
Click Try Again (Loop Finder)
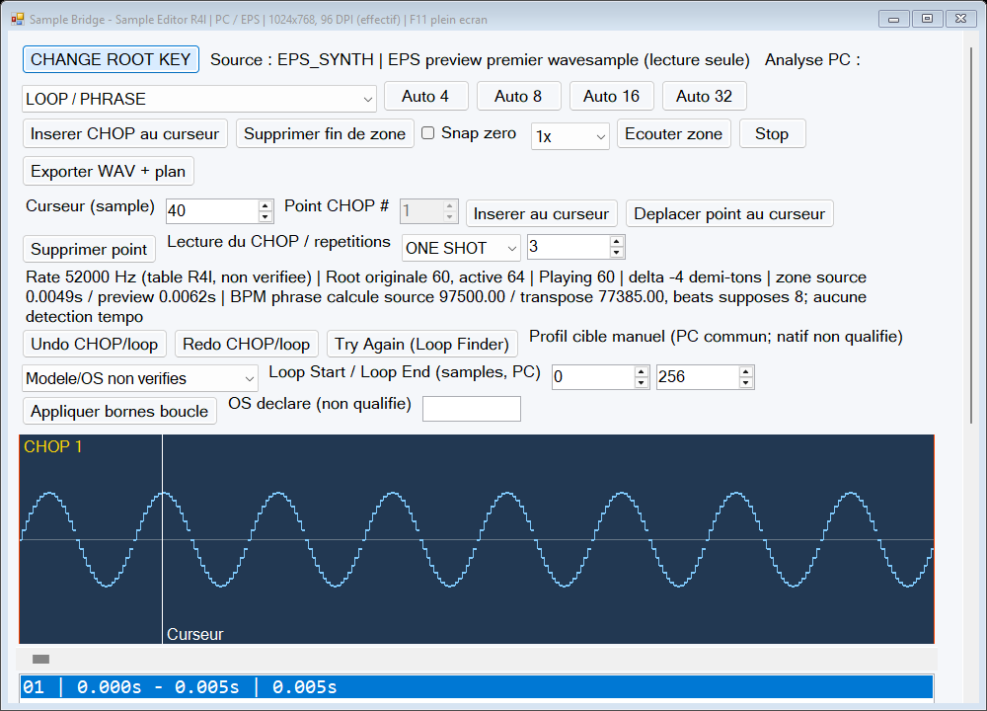421,344
